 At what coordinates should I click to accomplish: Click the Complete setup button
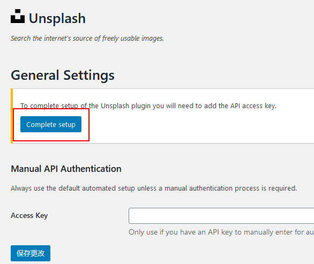tap(51, 124)
